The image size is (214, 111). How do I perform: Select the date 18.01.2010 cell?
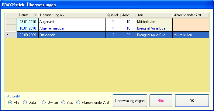[x=28, y=28]
